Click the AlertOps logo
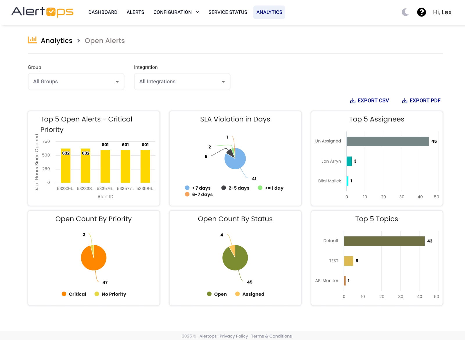 (x=42, y=12)
